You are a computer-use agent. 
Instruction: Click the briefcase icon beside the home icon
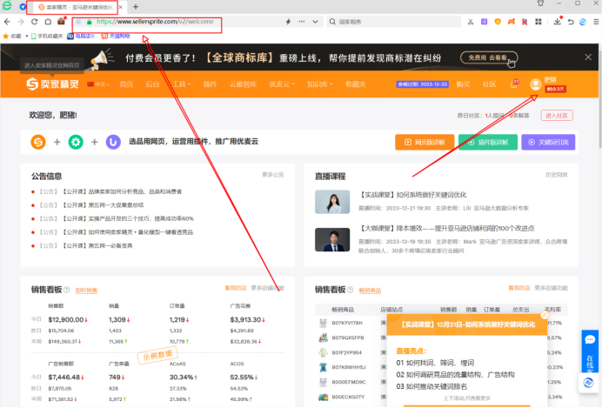click(62, 22)
